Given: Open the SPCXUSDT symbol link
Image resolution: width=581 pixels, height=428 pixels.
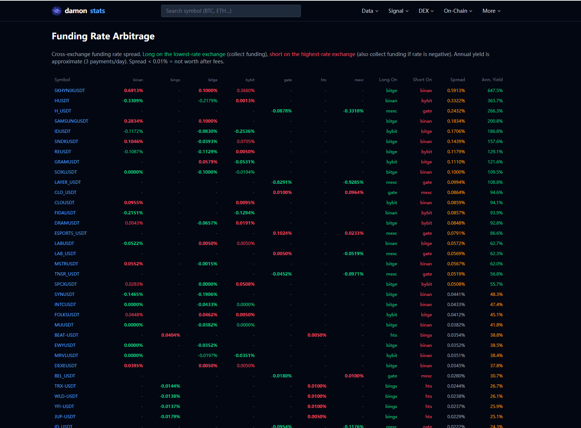Looking at the screenshot, I should click(66, 284).
